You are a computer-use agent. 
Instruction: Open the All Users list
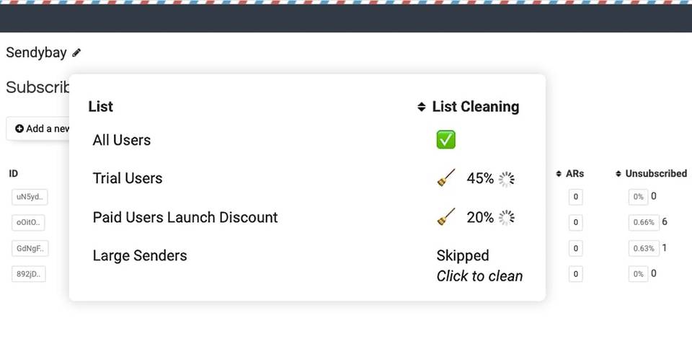(x=122, y=140)
